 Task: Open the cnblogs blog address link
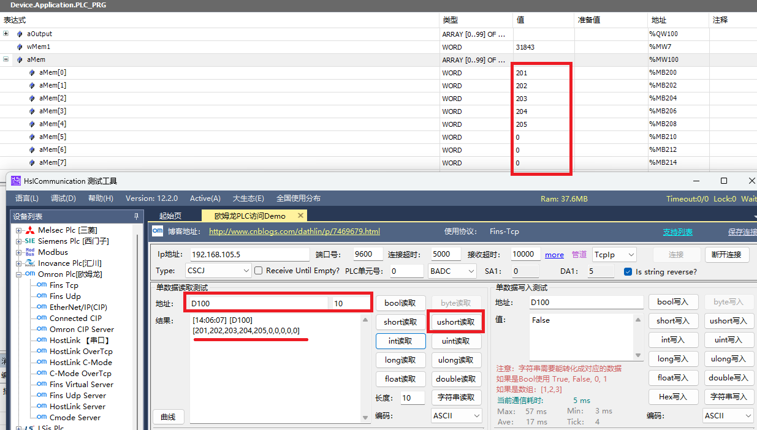[294, 232]
